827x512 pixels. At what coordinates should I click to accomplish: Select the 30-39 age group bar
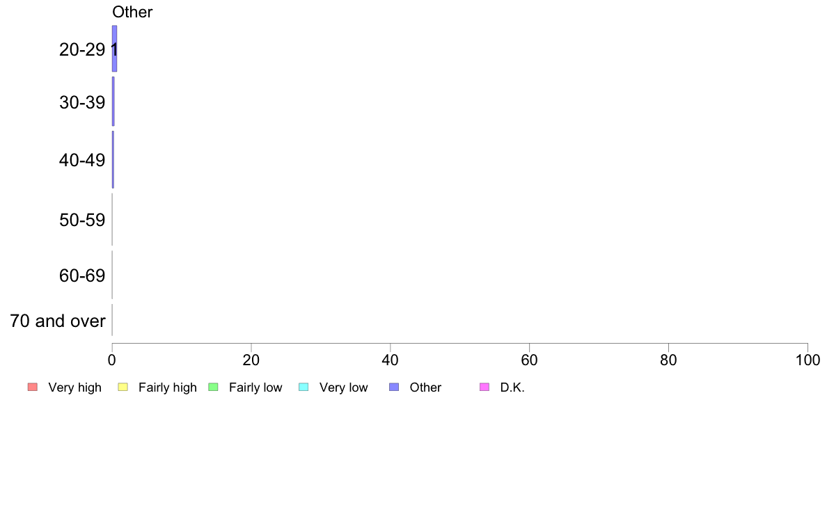tap(113, 102)
